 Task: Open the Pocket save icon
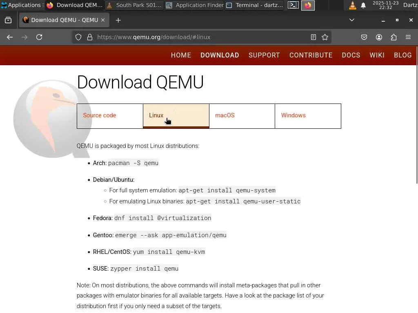tap(364, 37)
